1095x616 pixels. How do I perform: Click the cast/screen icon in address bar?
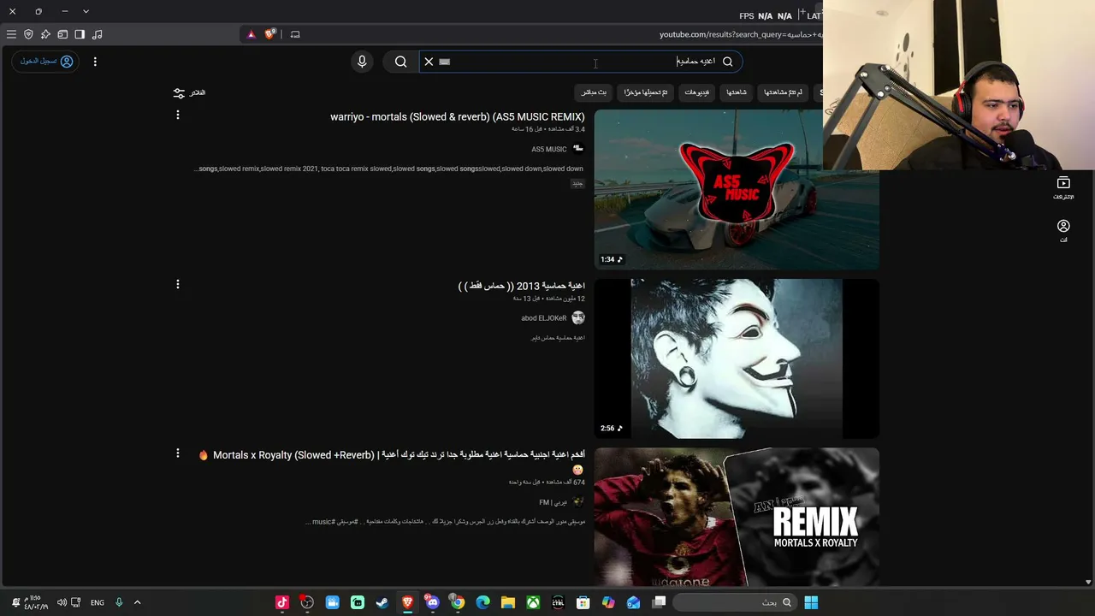click(295, 34)
